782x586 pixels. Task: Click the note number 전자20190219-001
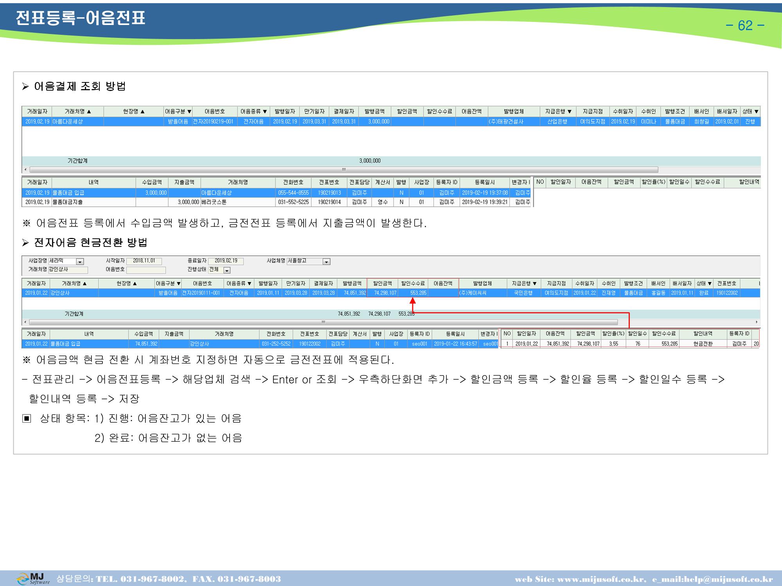click(214, 121)
